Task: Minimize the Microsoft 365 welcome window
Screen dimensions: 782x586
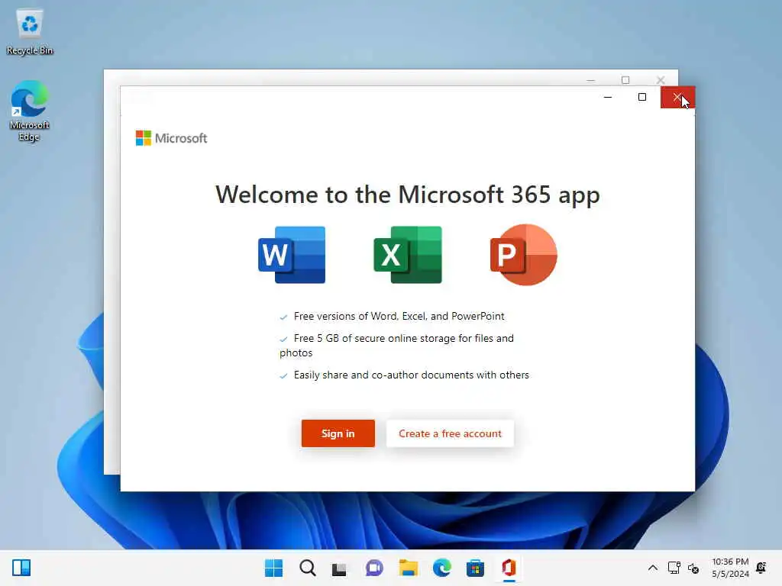Action: 607,97
